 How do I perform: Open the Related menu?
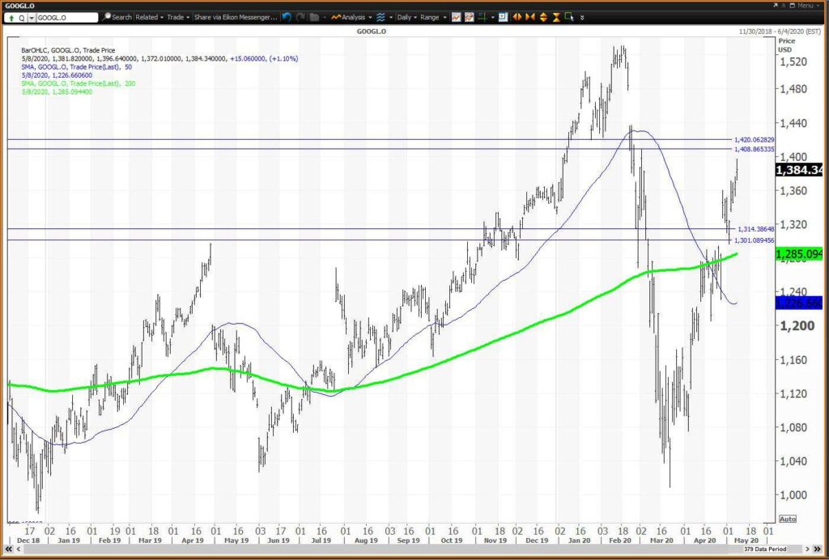click(150, 17)
